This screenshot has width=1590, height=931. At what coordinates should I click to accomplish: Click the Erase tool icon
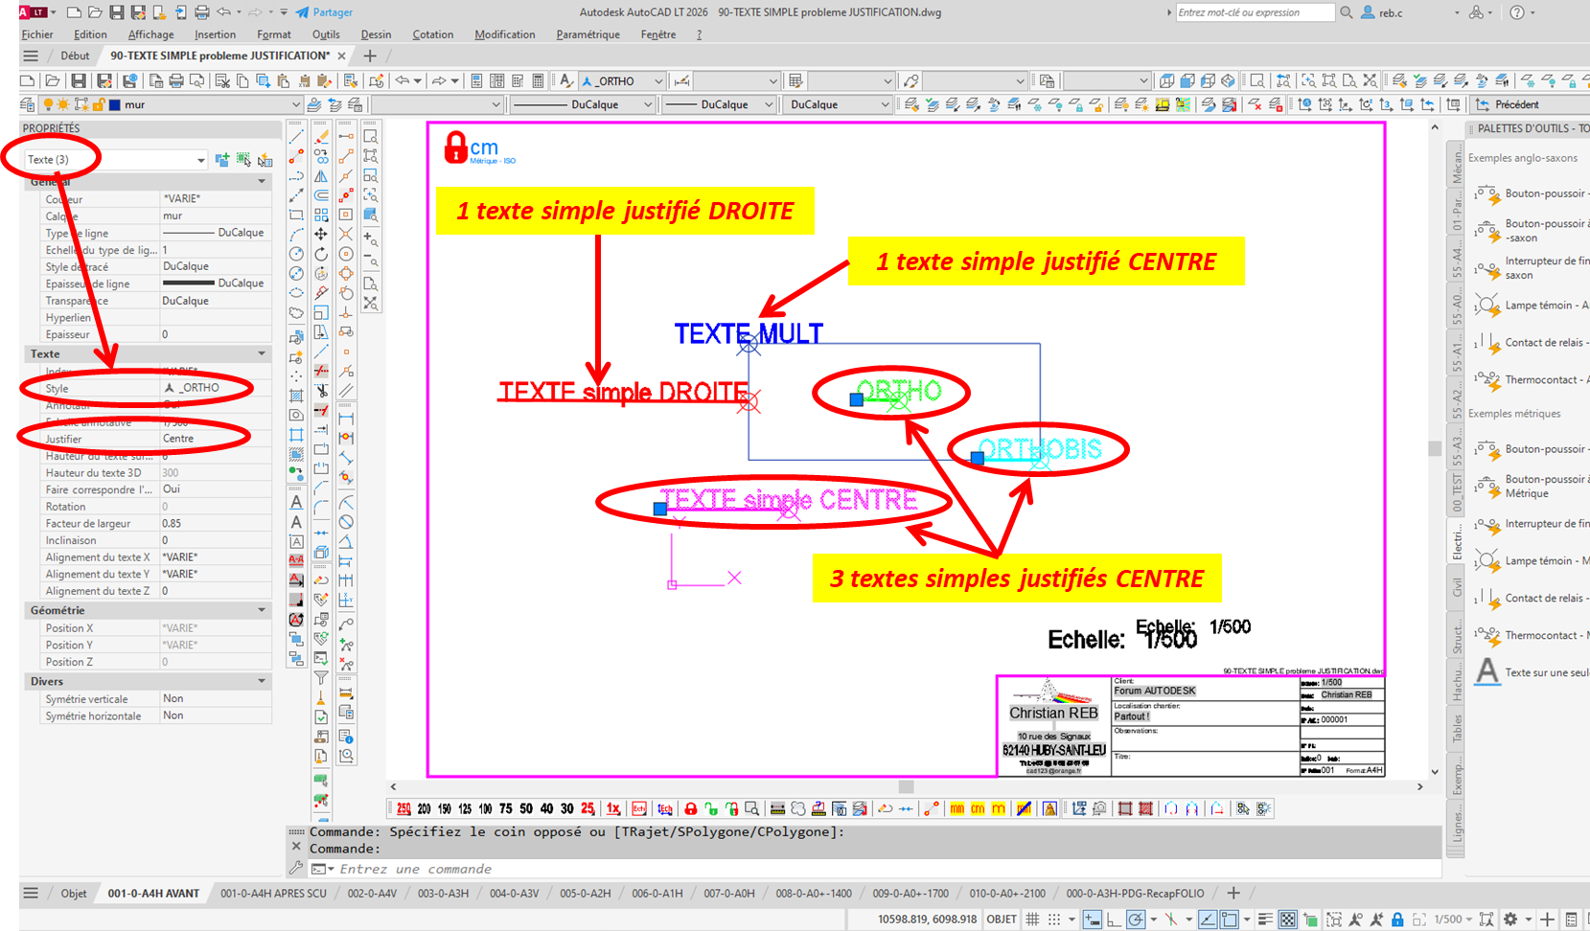pyautogui.click(x=321, y=137)
